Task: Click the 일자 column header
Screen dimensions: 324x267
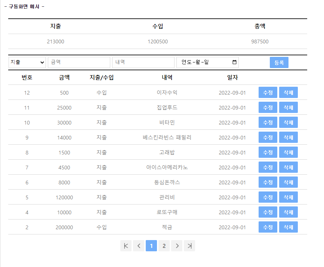Action: [232, 77]
